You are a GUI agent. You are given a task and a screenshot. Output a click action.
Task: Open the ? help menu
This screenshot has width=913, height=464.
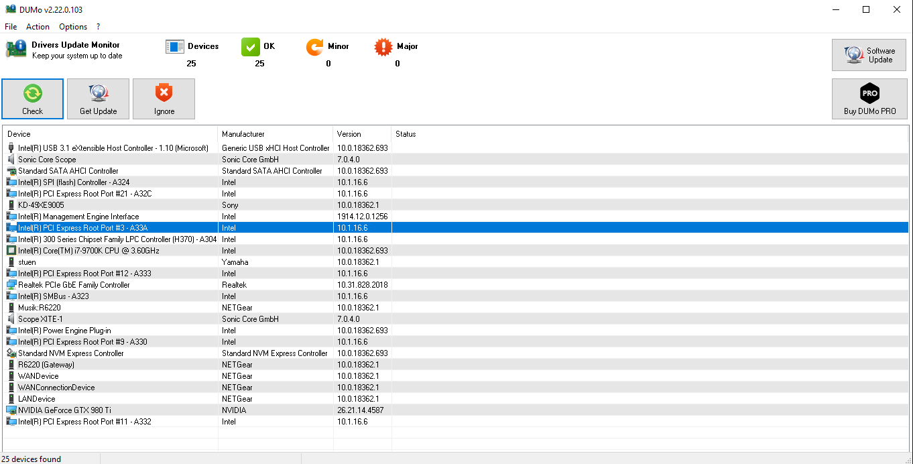pos(98,27)
